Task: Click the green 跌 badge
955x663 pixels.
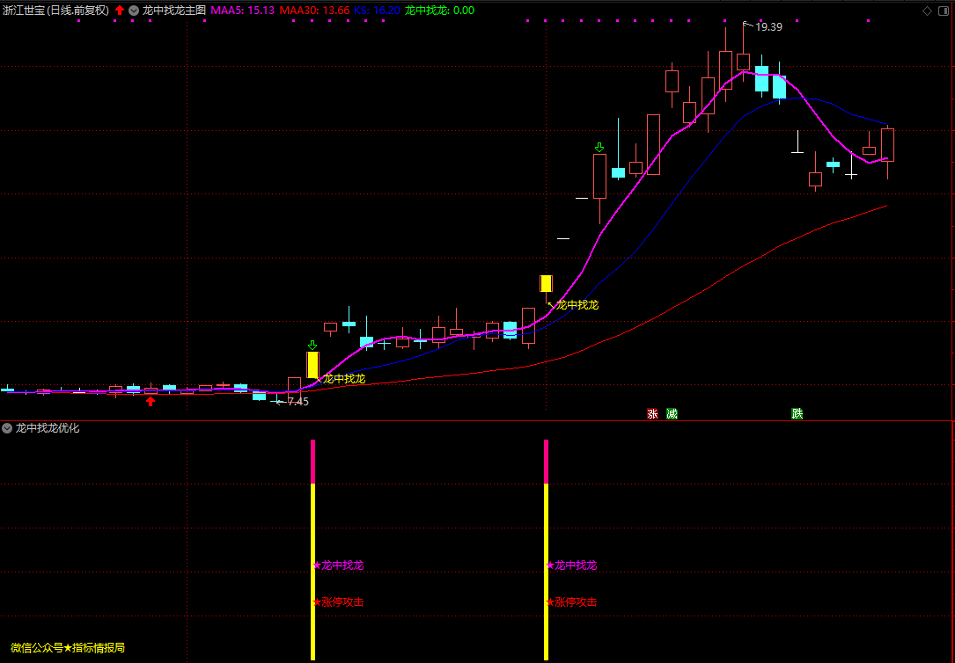Action: (797, 414)
